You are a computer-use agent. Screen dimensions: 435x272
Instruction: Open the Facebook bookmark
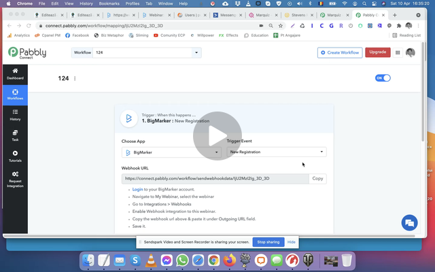click(77, 35)
